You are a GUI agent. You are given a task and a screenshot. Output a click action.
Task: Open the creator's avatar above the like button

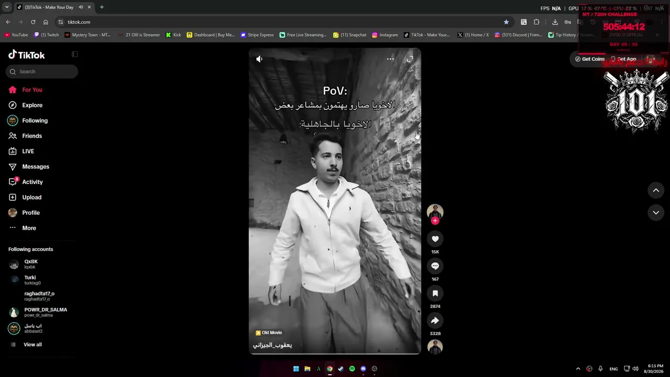click(435, 212)
